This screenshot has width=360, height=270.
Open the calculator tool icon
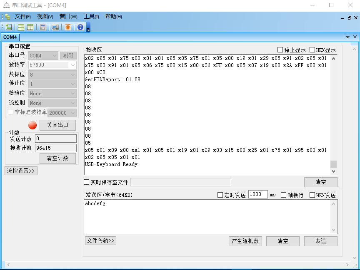tap(42, 27)
